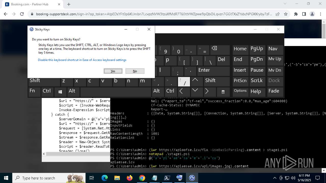
Task: Open the Chrome three-dot menu
Action: click(320, 14)
